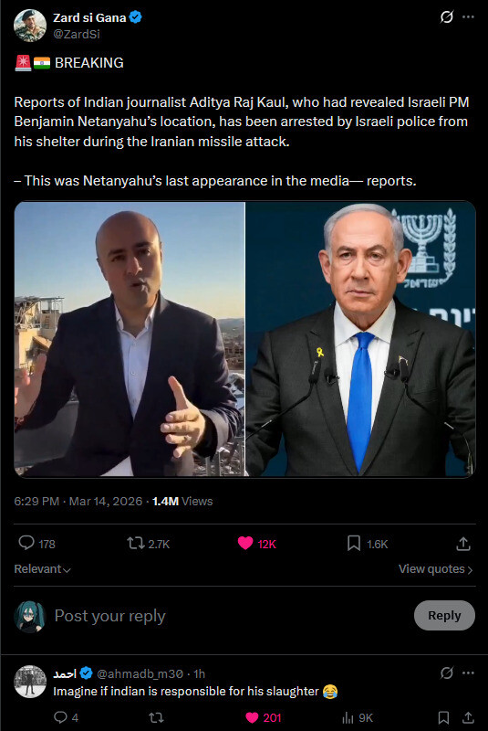488x731 pixels.
Task: View analytics for the 9K views reply
Action: (x=348, y=717)
